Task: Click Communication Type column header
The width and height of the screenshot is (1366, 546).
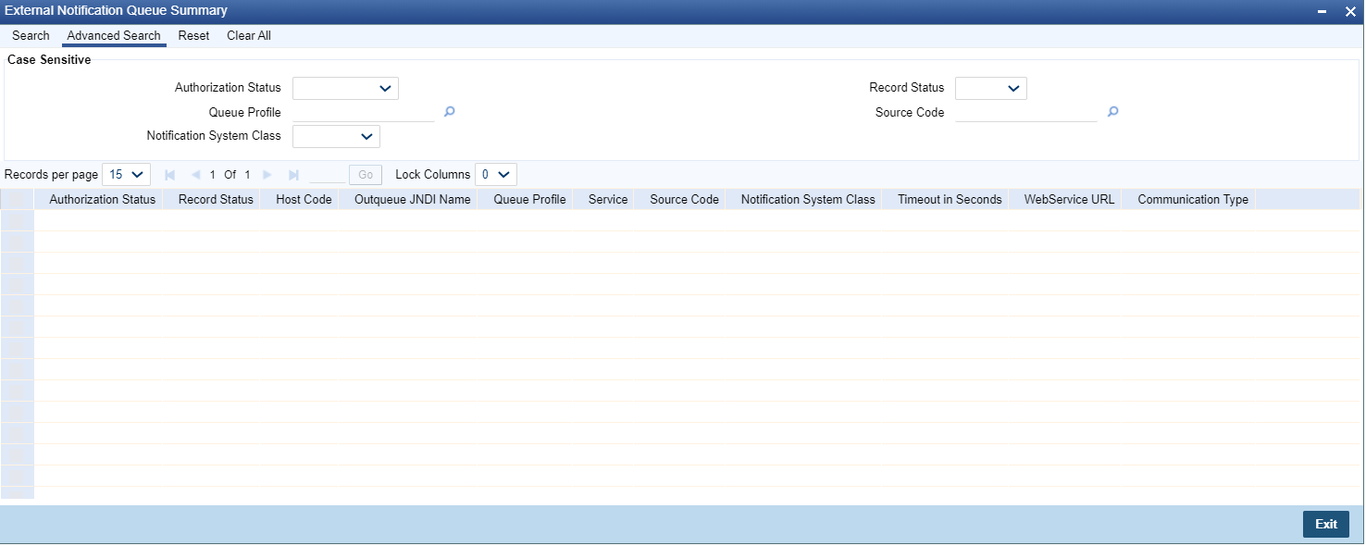Action: pos(1193,199)
